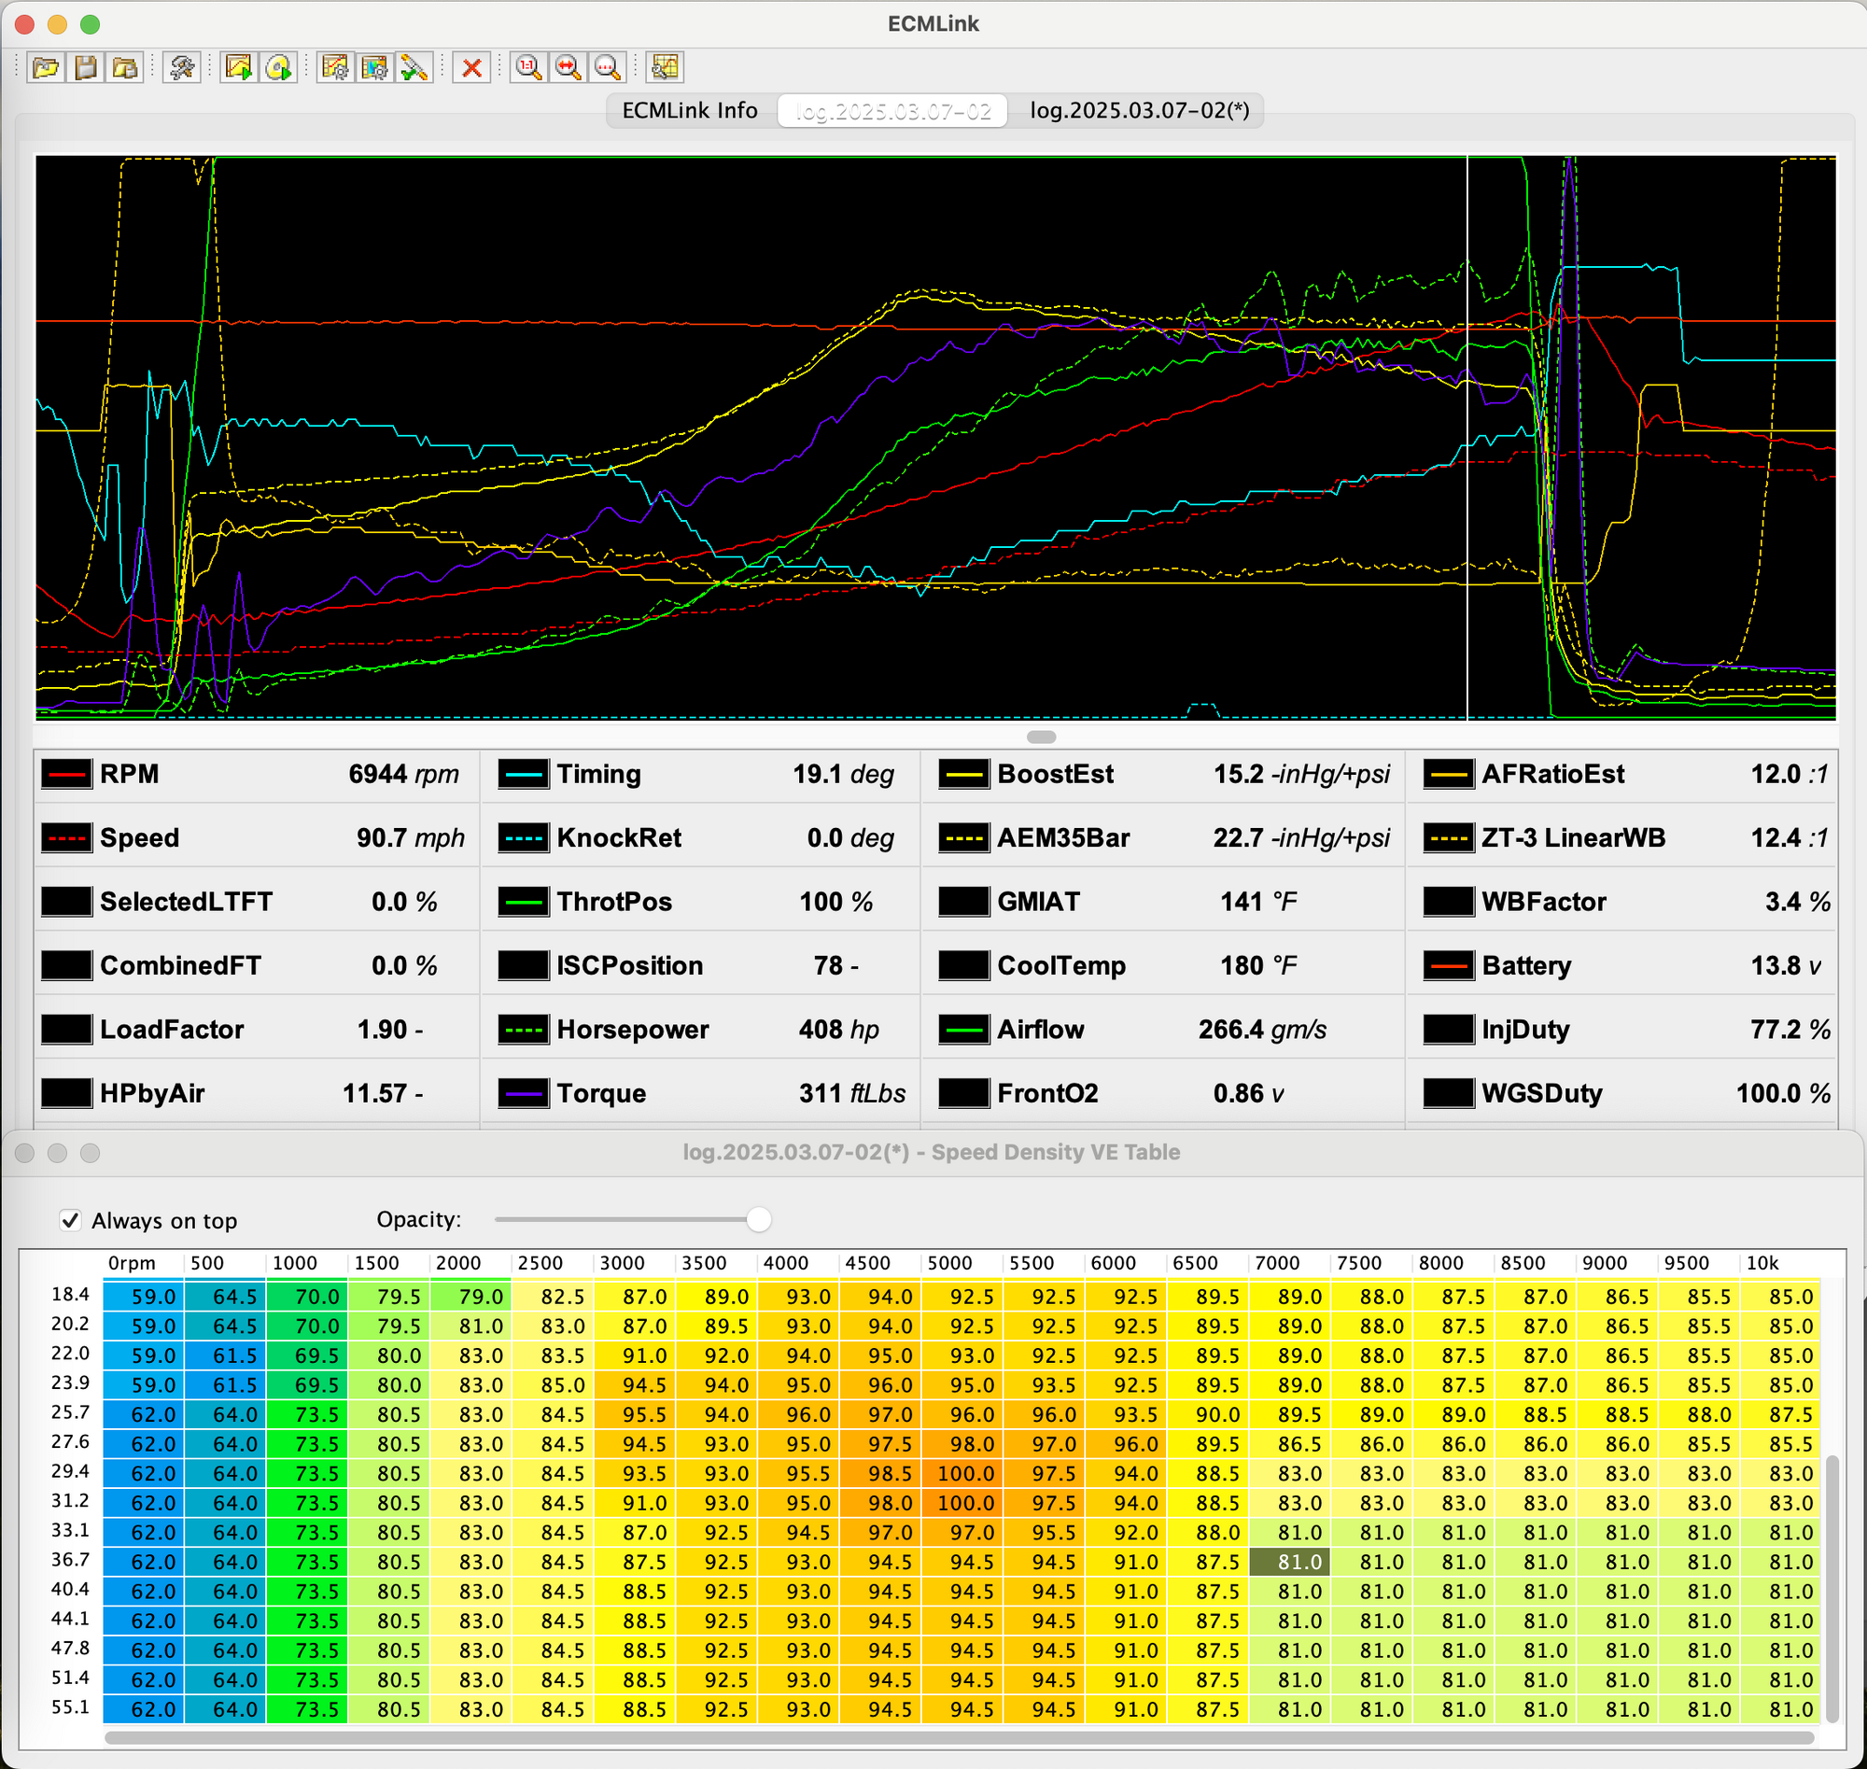The image size is (1867, 1769).
Task: Open a log file with the folder icon
Action: tap(45, 67)
